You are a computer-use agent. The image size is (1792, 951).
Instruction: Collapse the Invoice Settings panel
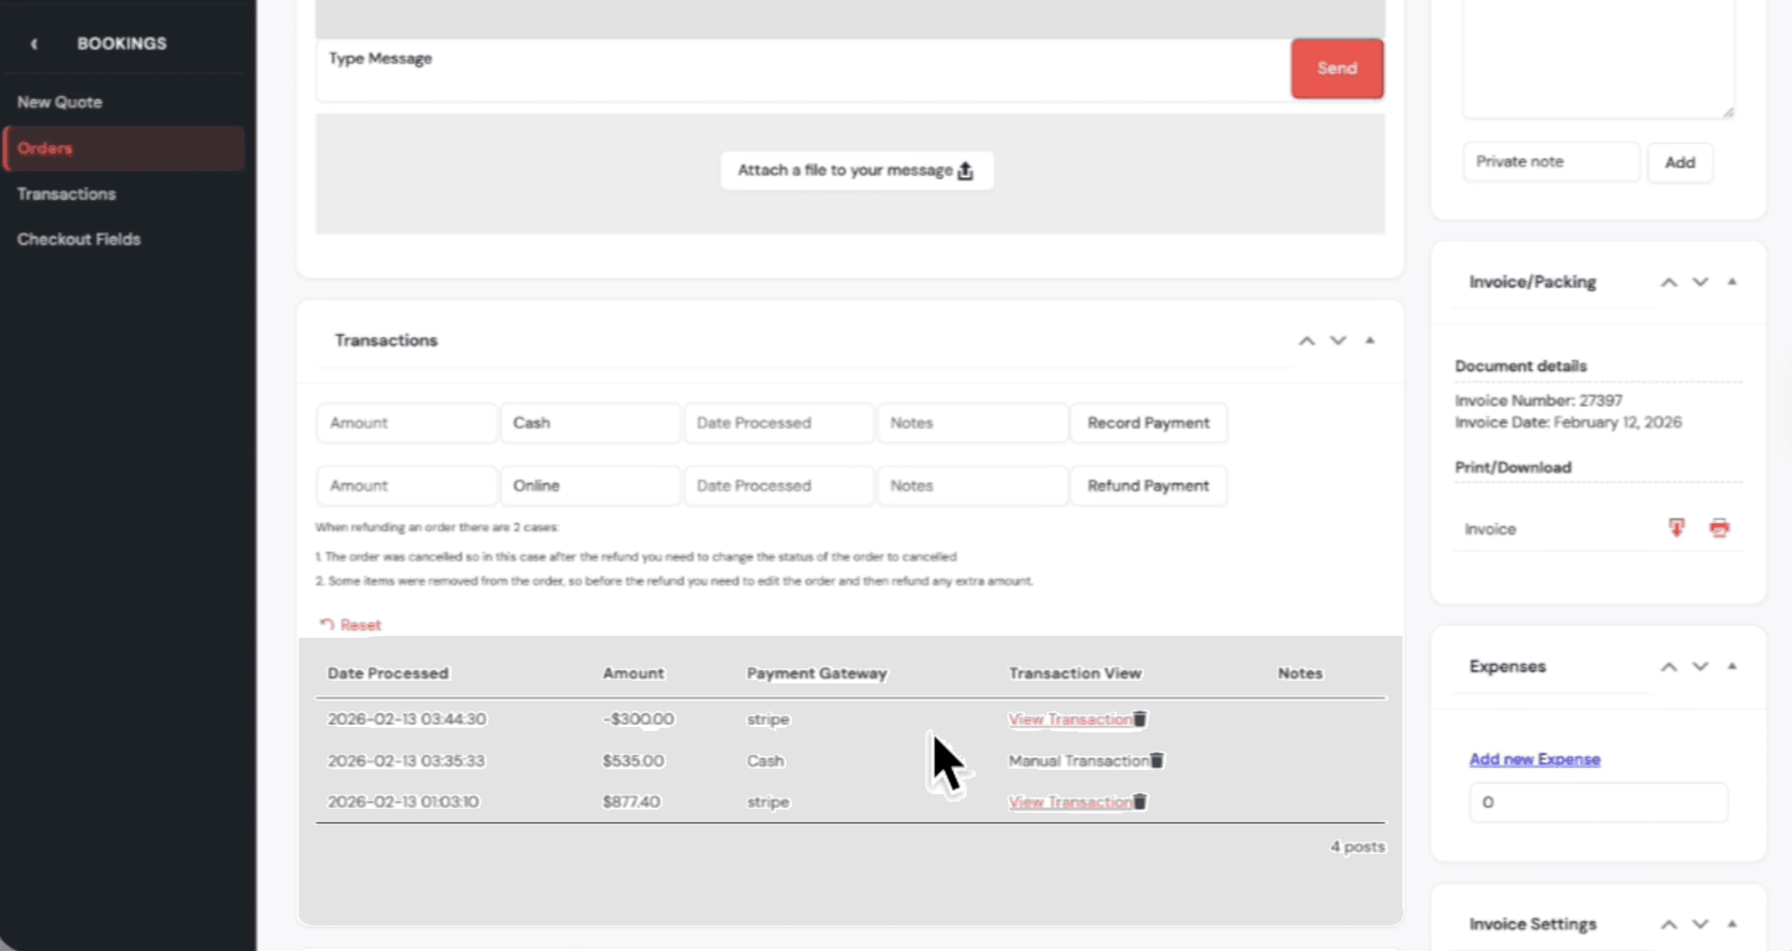tap(1732, 924)
